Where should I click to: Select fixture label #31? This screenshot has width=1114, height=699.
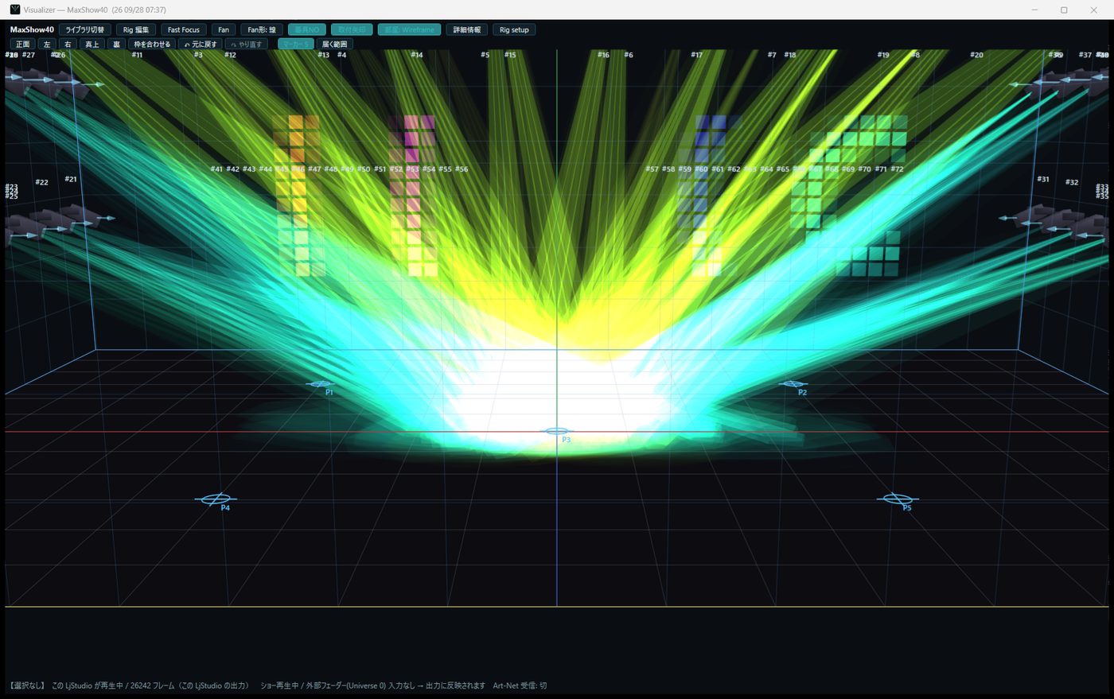coord(1043,179)
